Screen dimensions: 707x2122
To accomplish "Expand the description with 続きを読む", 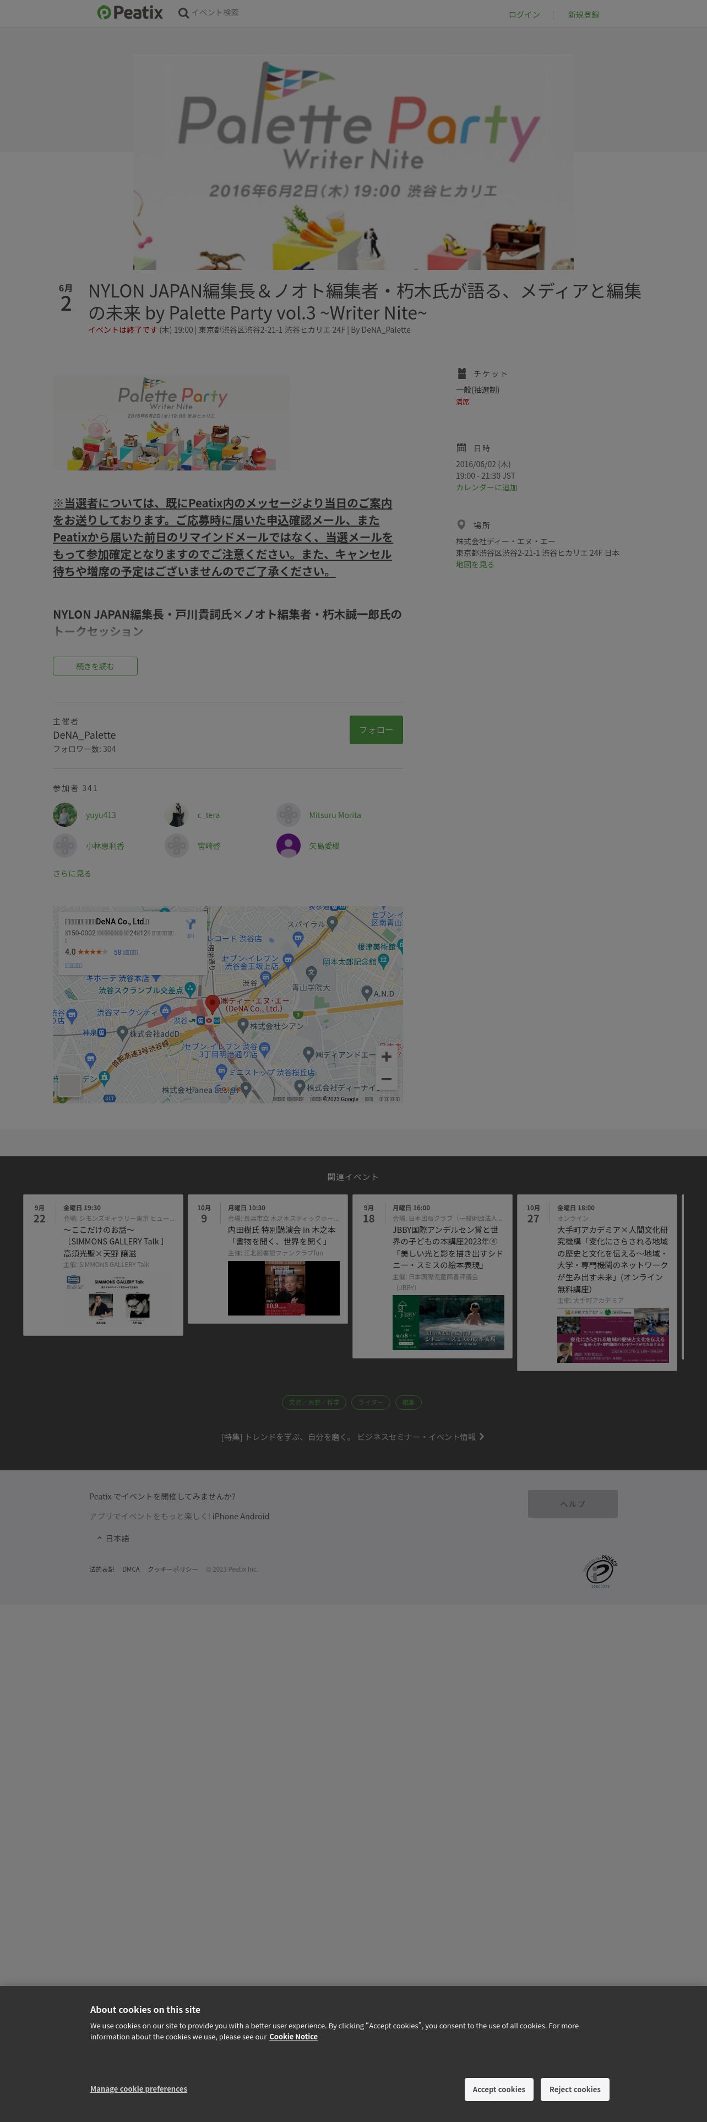I will click(95, 665).
